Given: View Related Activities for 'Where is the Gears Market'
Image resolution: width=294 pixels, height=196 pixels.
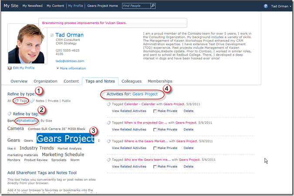Looking at the screenshot, I should coord(129,148).
